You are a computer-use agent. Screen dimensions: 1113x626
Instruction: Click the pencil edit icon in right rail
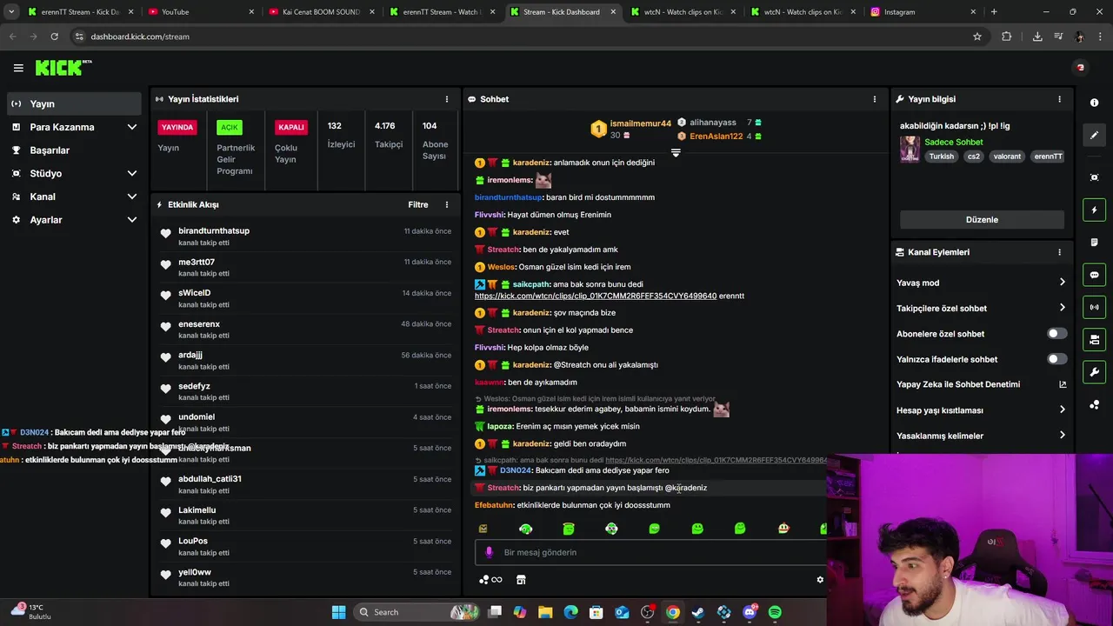(x=1094, y=135)
